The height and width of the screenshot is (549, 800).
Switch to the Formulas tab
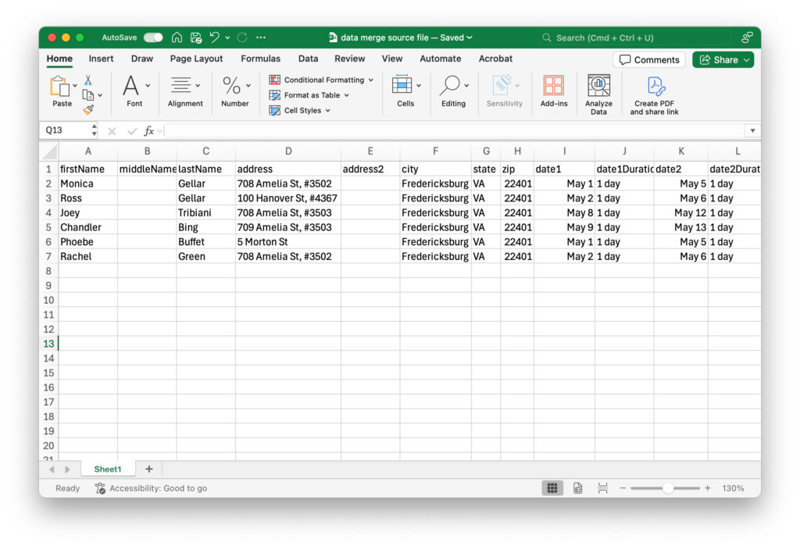(x=261, y=59)
